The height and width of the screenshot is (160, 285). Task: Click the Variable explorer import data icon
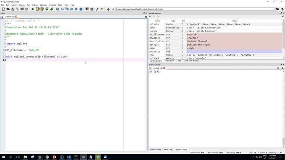click(150, 16)
